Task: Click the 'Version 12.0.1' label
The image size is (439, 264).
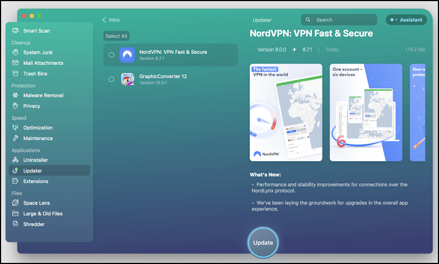Action: click(x=153, y=82)
